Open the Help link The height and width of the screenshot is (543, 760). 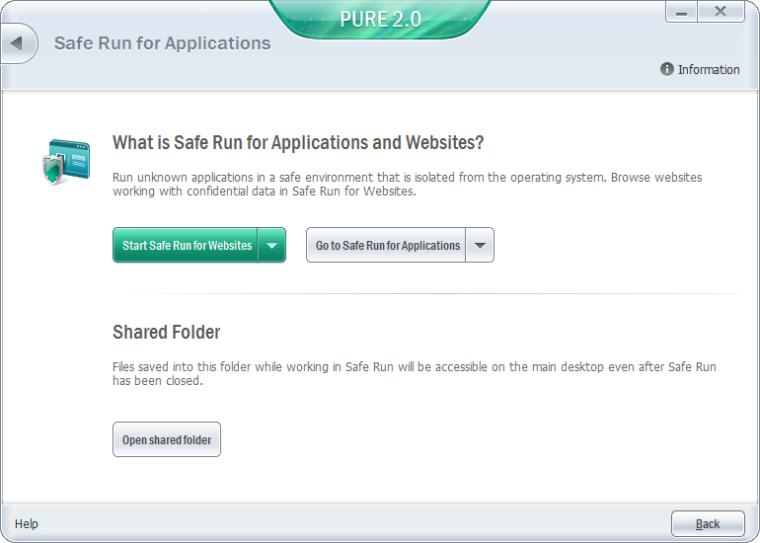tap(27, 523)
